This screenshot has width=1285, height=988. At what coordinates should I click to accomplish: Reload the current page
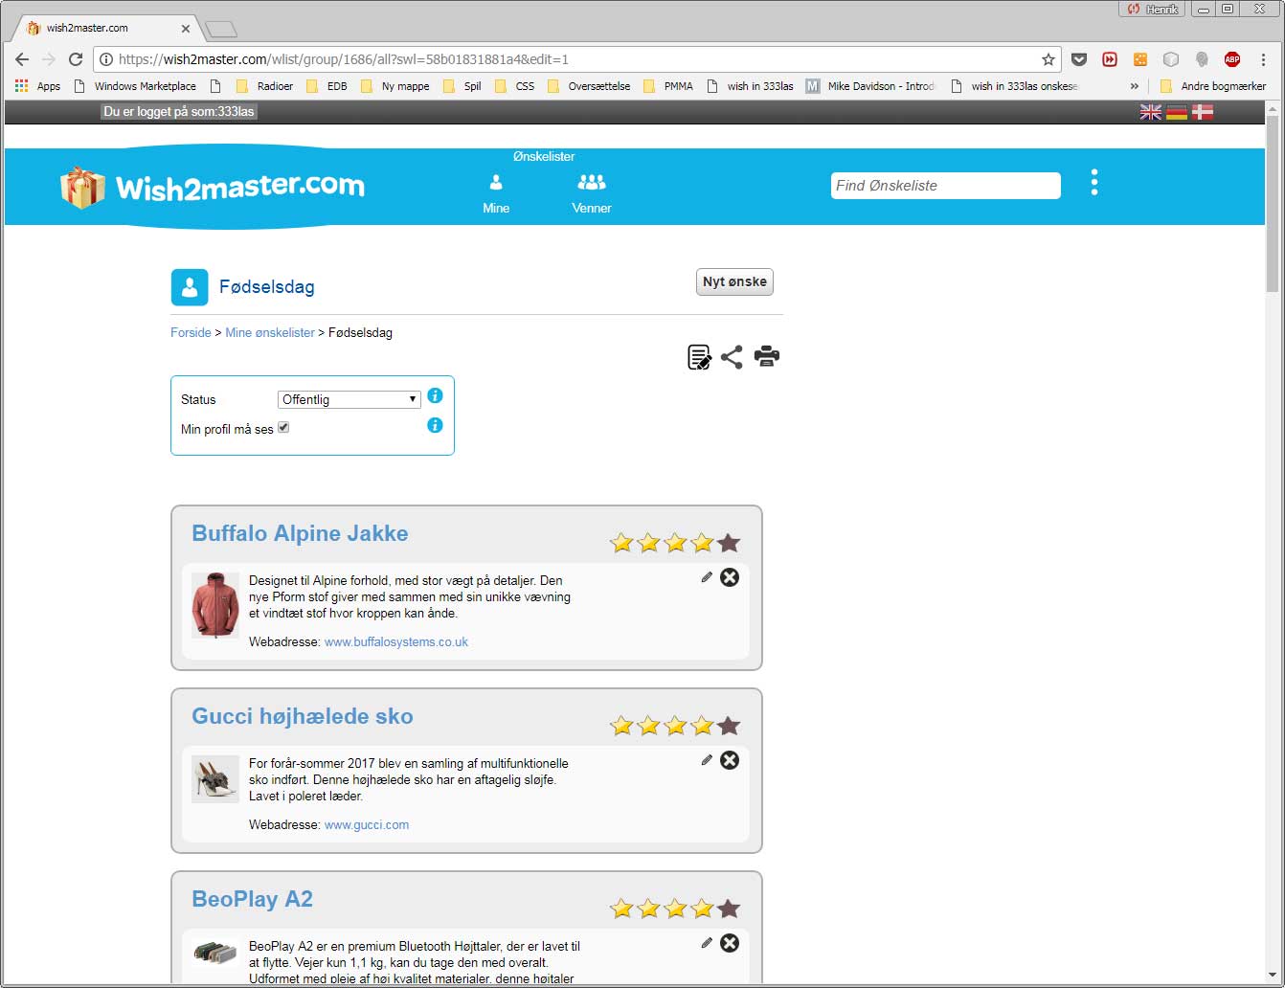pyautogui.click(x=76, y=59)
